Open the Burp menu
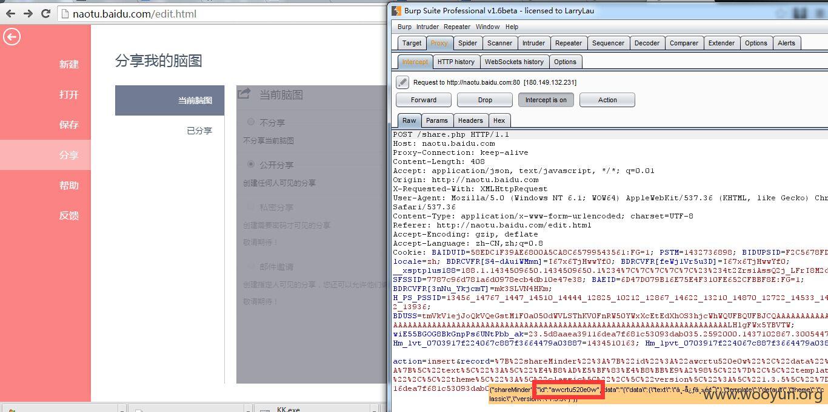Viewport: 828px width, 412px height. [404, 27]
